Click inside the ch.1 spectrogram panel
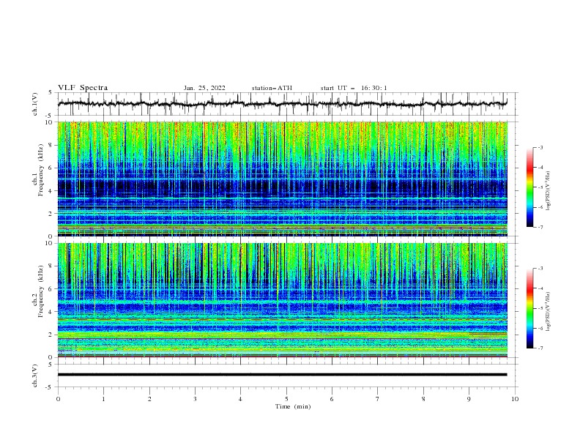This screenshot has height=448, width=580. pyautogui.click(x=282, y=179)
